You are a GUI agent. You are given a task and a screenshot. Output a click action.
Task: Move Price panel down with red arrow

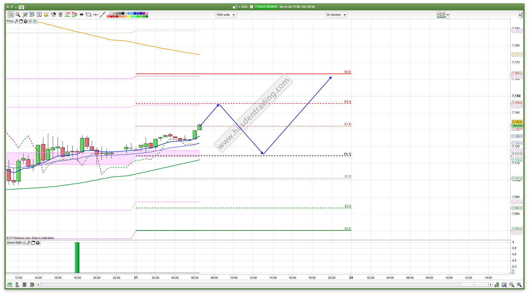tap(30, 21)
